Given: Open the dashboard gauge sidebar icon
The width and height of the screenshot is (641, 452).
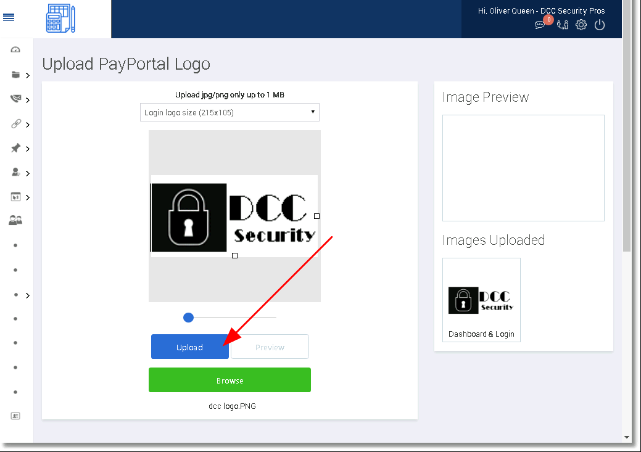Looking at the screenshot, I should pos(15,50).
